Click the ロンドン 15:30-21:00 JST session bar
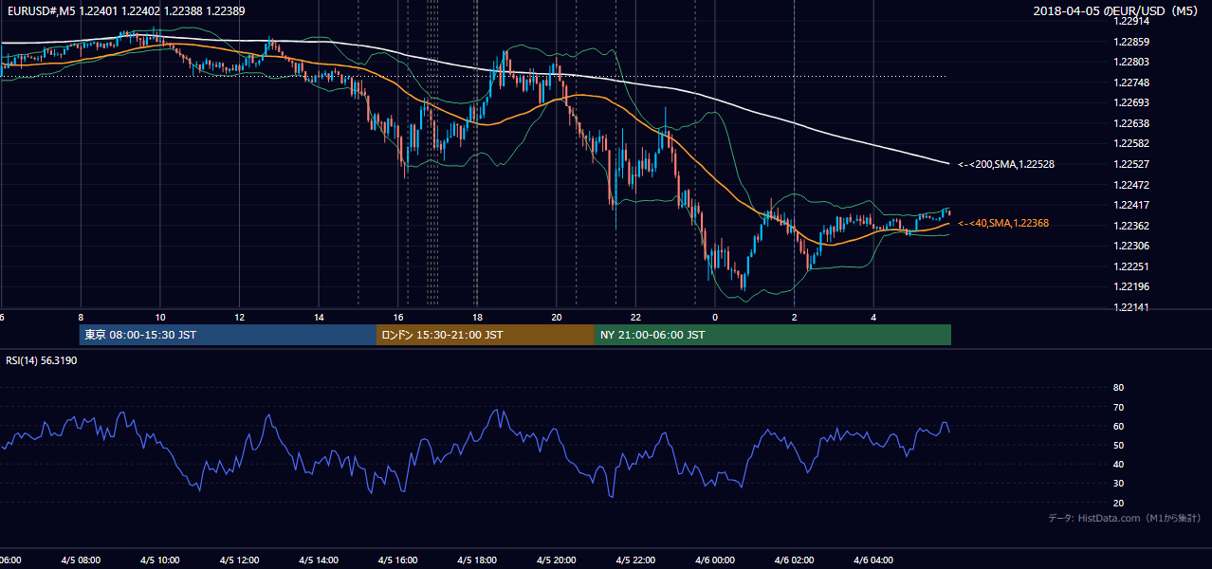Screen dimensions: 1212x569 (486, 335)
